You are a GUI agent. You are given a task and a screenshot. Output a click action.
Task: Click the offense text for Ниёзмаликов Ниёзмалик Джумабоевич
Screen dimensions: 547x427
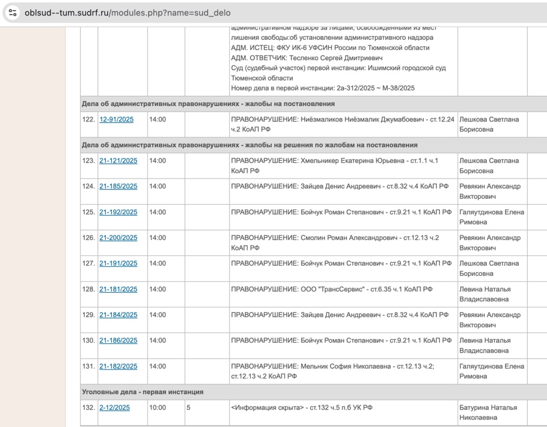(x=342, y=124)
